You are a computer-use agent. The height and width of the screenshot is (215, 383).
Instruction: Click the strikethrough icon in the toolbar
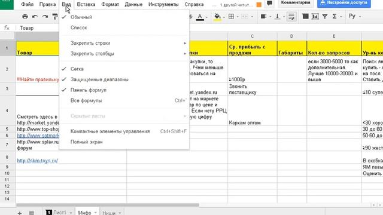[x=190, y=17]
